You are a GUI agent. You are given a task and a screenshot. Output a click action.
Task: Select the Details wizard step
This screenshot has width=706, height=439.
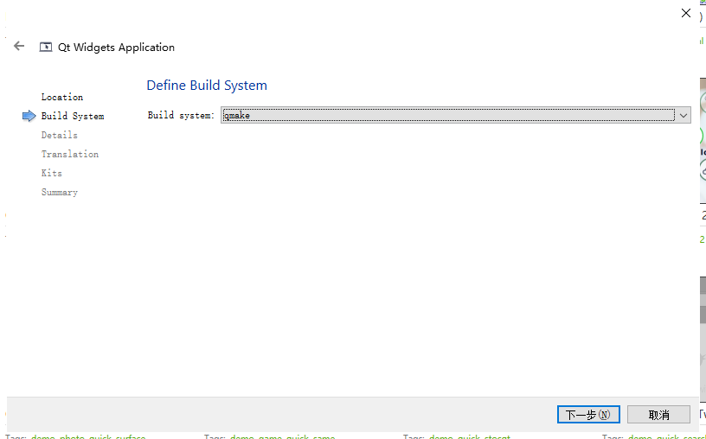coord(60,135)
